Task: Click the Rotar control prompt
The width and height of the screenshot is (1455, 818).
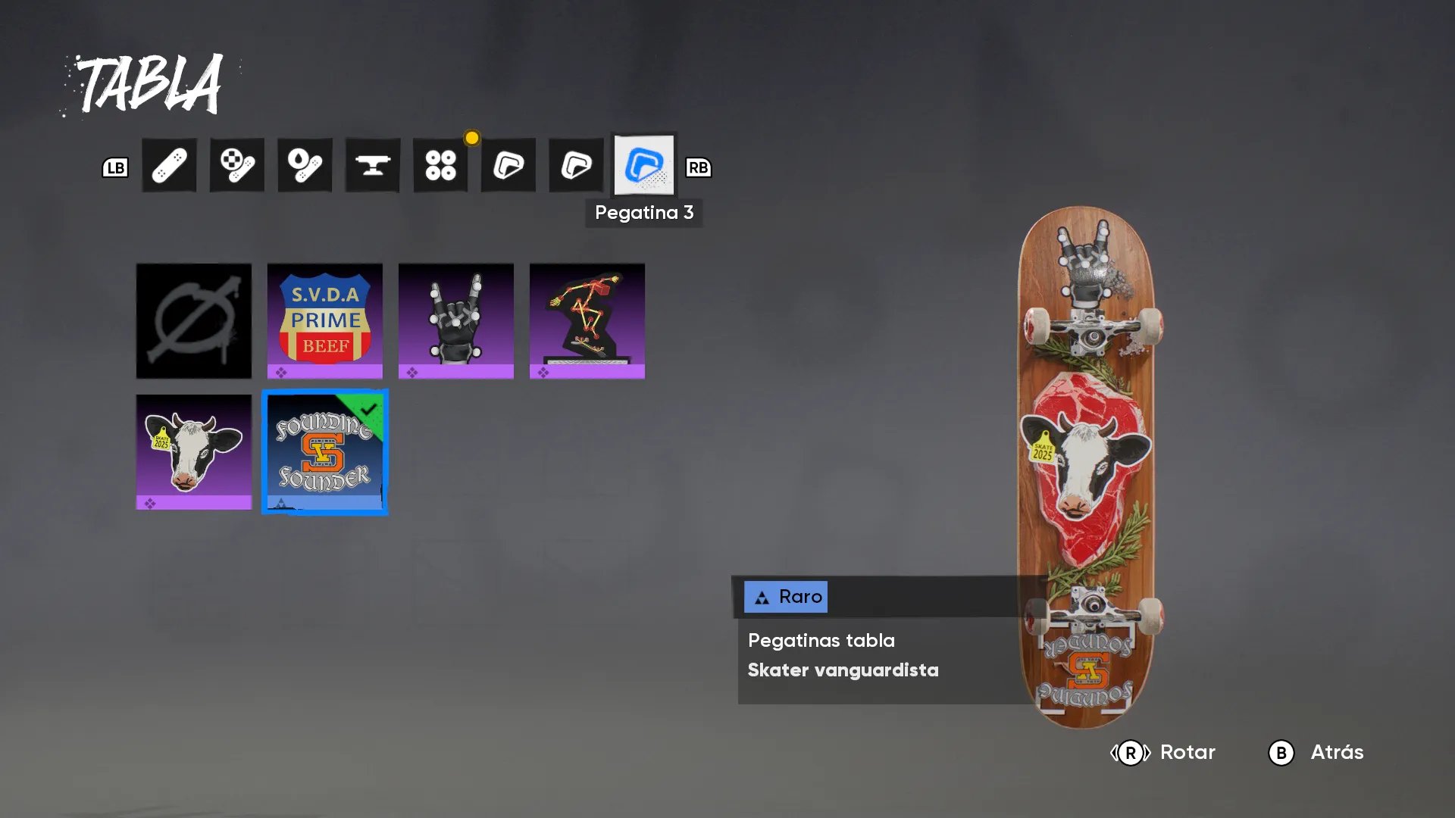Action: 1163,752
